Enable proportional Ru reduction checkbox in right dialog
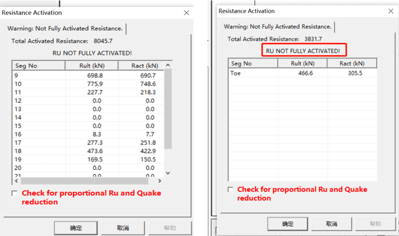Viewport: 399px width, 236px height. 230,189
